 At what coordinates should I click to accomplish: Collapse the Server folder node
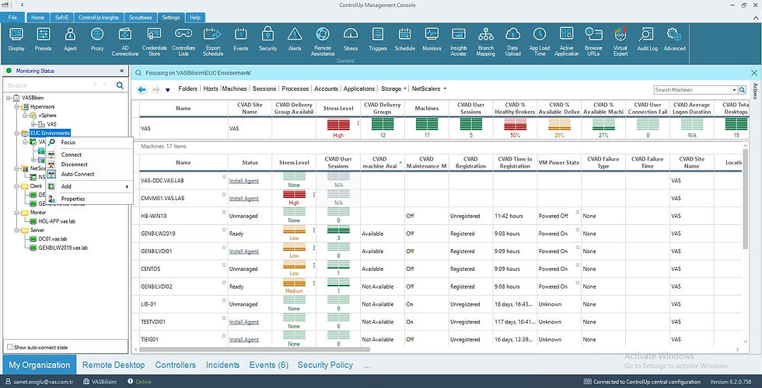(x=17, y=230)
